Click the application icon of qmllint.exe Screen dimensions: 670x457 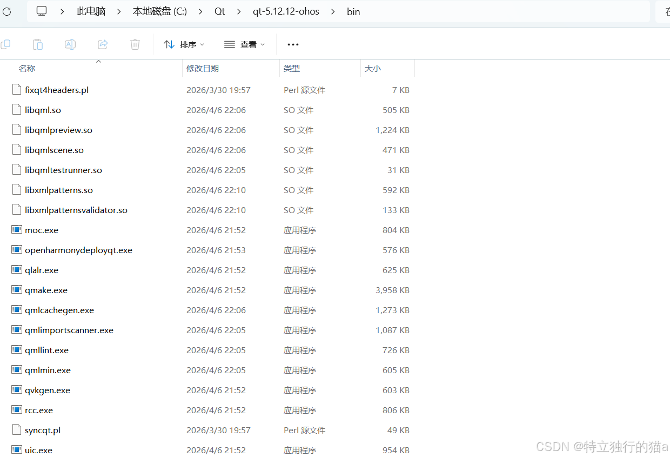coord(16,350)
